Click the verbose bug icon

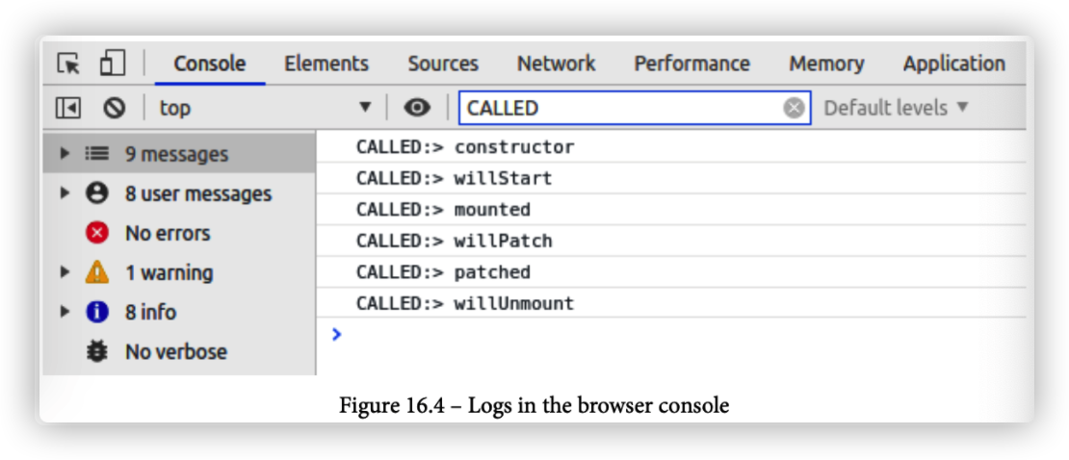(97, 351)
